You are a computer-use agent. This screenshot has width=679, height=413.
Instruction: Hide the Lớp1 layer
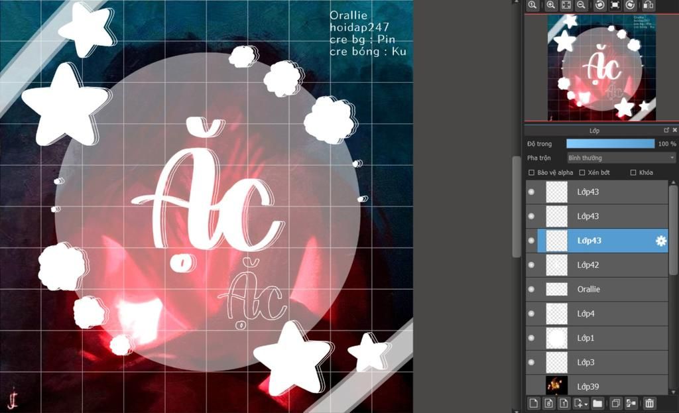(x=531, y=337)
